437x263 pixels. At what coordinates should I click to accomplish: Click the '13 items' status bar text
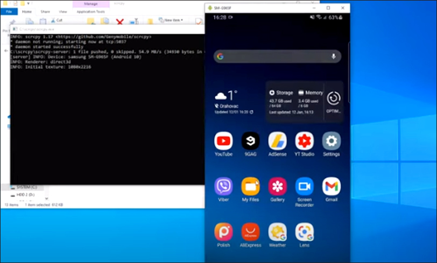(x=11, y=205)
